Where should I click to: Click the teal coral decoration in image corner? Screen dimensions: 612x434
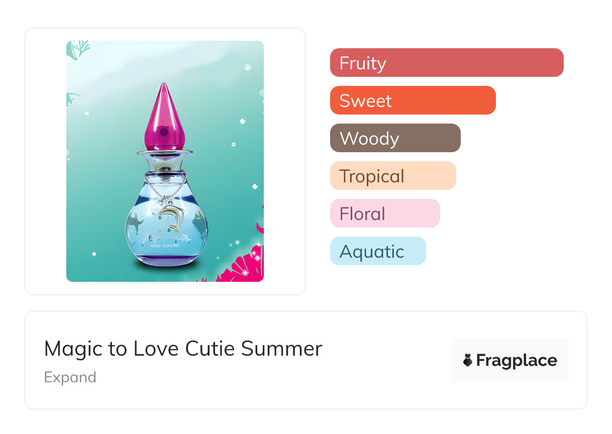pos(78,48)
